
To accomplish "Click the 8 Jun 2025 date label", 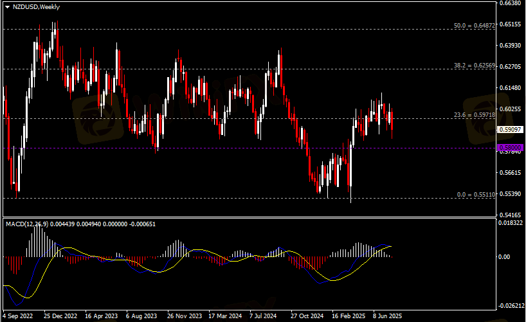I will coord(387,316).
